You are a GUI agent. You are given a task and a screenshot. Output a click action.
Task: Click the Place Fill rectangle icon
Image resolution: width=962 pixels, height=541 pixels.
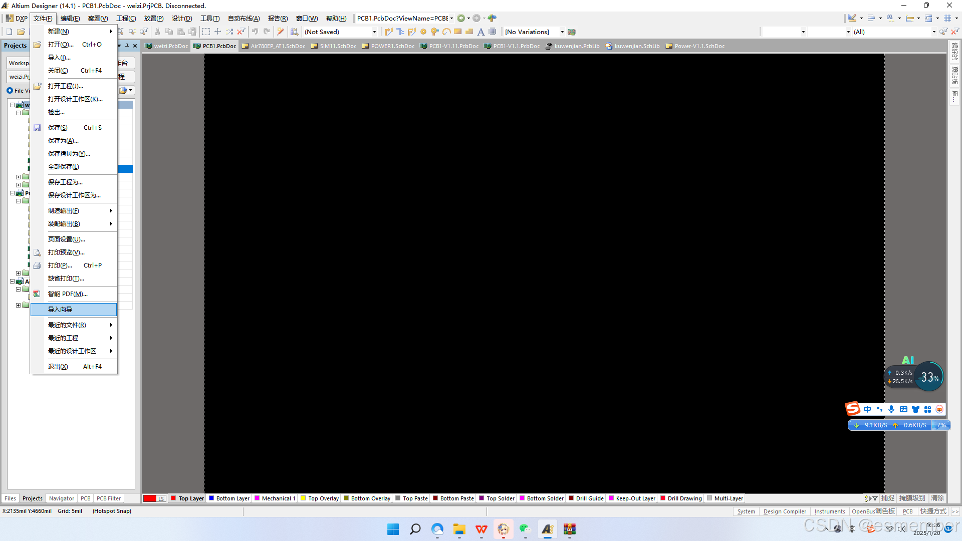tap(457, 32)
